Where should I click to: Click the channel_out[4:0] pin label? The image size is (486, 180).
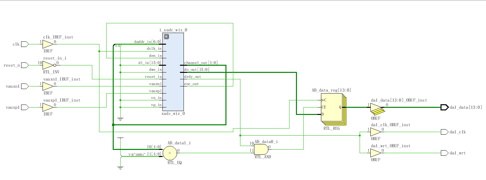[201, 63]
